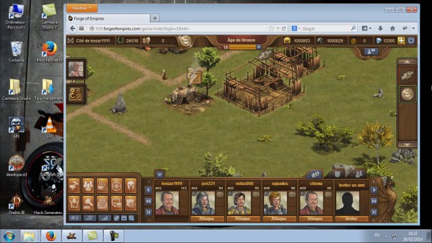Click the link chain settings icon
This screenshot has height=243, width=432.
pos(117,218)
